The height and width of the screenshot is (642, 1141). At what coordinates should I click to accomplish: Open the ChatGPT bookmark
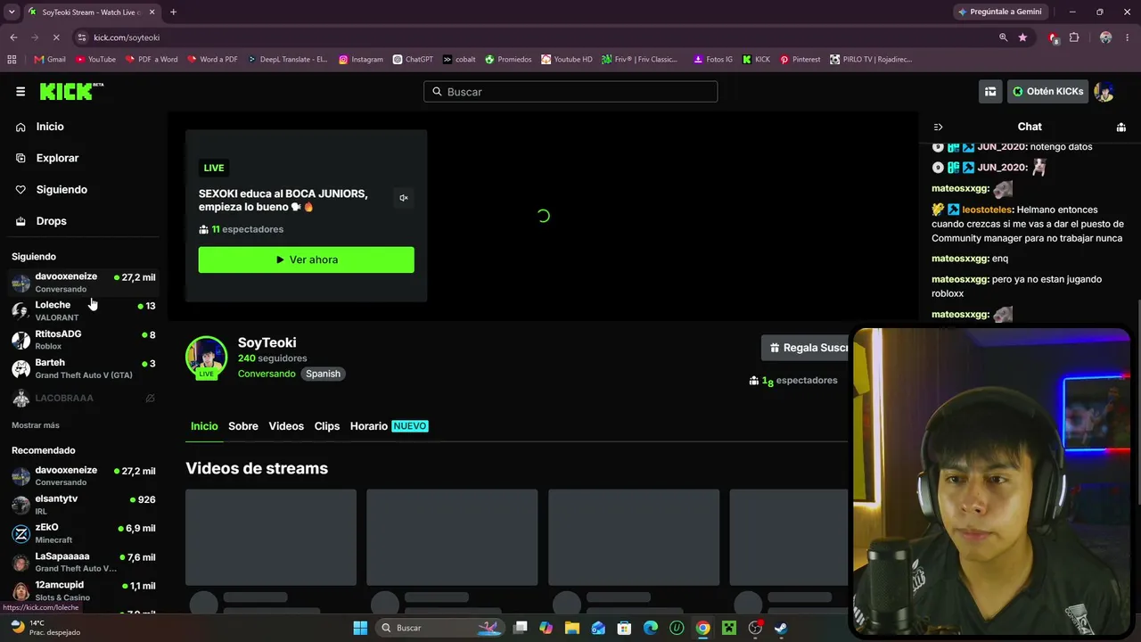413,60
